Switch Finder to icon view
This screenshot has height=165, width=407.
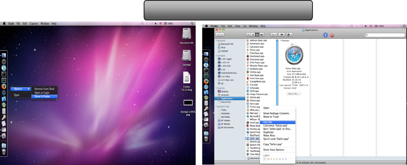pyautogui.click(x=248, y=35)
